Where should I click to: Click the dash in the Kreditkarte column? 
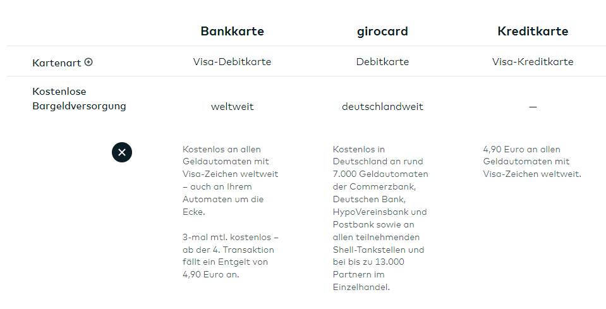[533, 107]
